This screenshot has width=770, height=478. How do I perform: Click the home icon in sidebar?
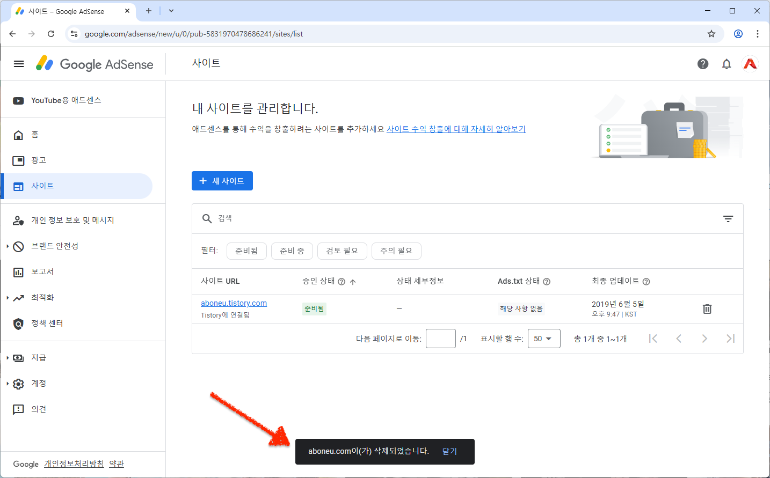[18, 135]
